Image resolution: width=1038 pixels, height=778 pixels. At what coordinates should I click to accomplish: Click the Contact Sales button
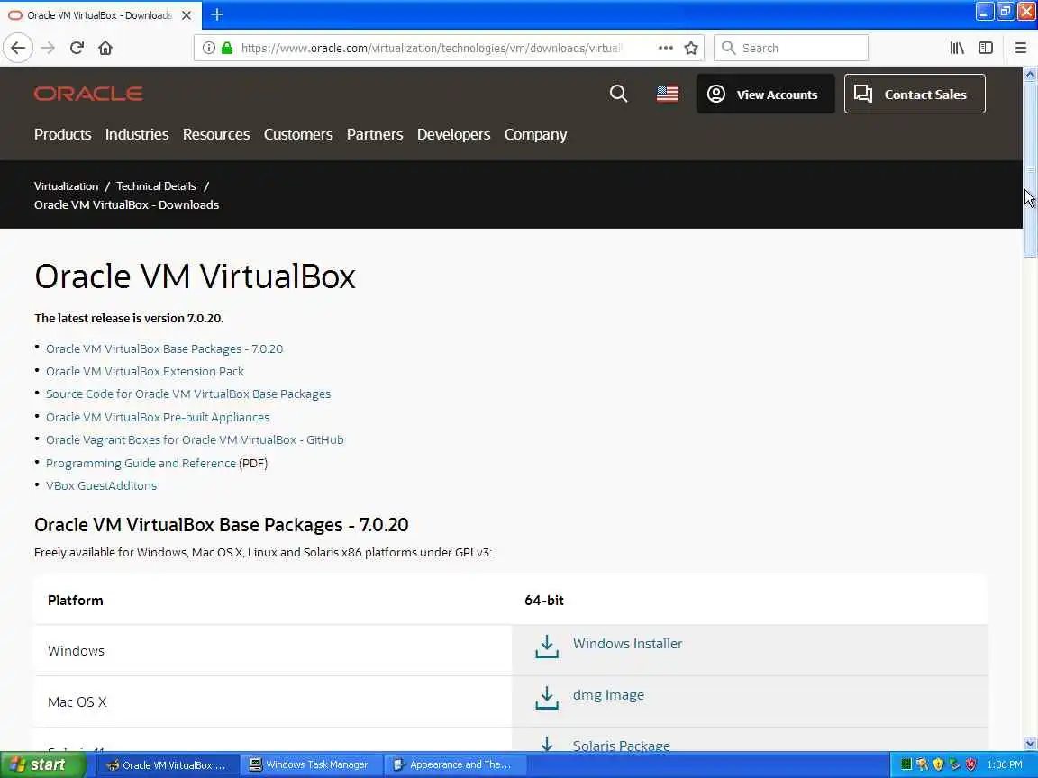915,94
